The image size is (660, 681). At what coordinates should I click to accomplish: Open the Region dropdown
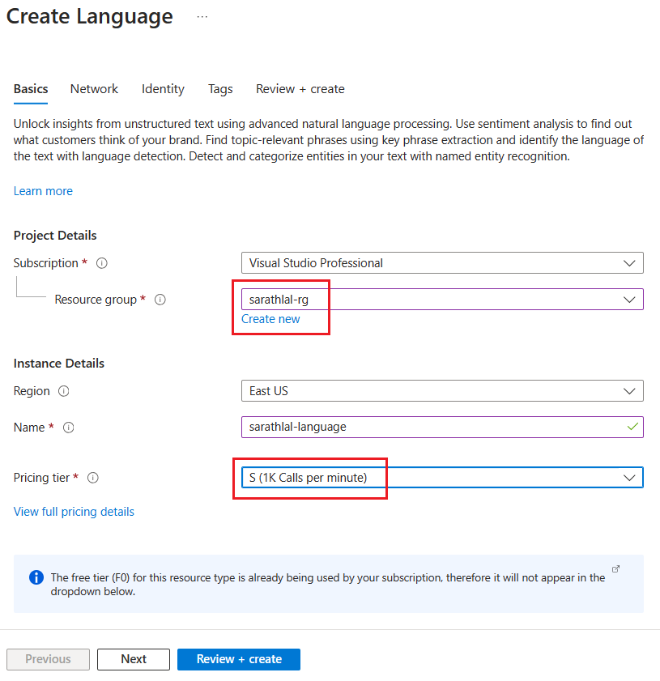[629, 391]
